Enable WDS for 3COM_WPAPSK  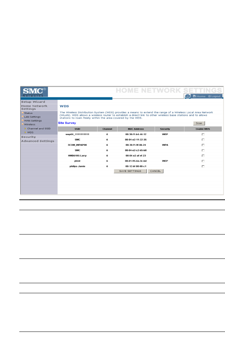203,145
